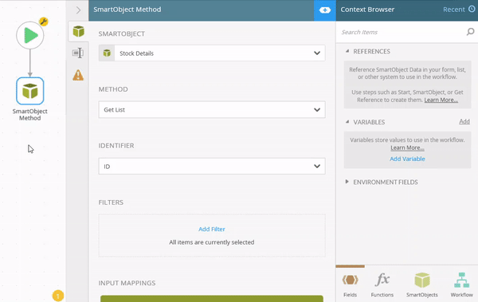This screenshot has height=302, width=478.
Task: Open the SmartObject cube tab in sidebar
Action: point(78,31)
